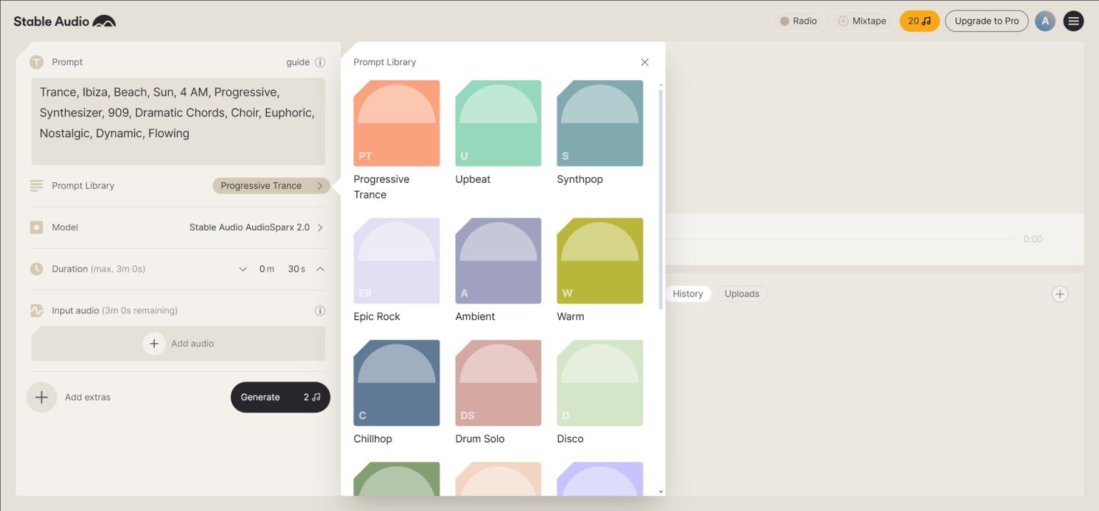Toggle the Radio mode button
Screen dimensions: 1099x511
coord(798,21)
